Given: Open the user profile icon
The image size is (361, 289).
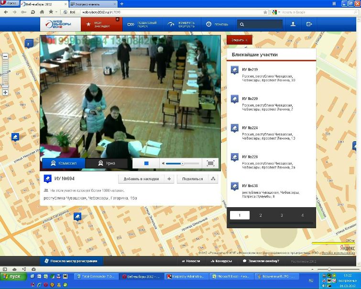Looking at the screenshot, I should point(293,24).
